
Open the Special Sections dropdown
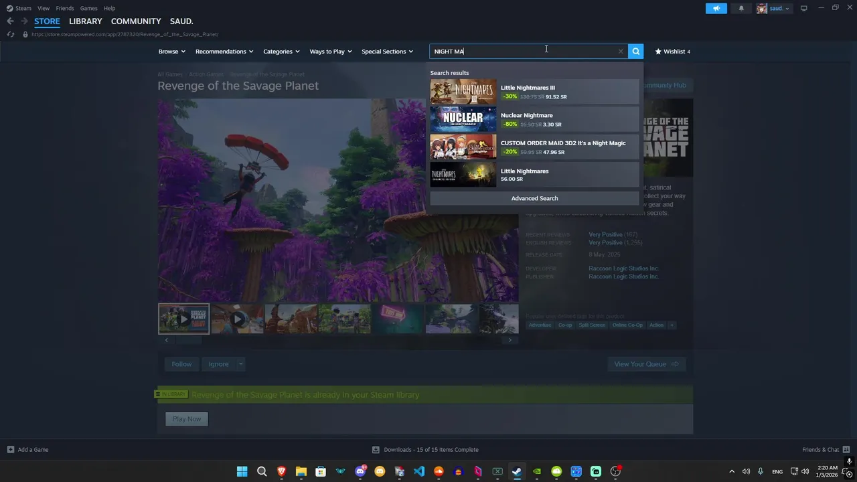coord(388,52)
